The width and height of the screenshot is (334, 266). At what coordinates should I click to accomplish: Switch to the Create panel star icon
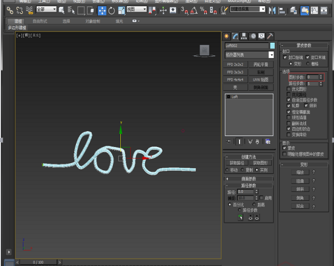226,36
